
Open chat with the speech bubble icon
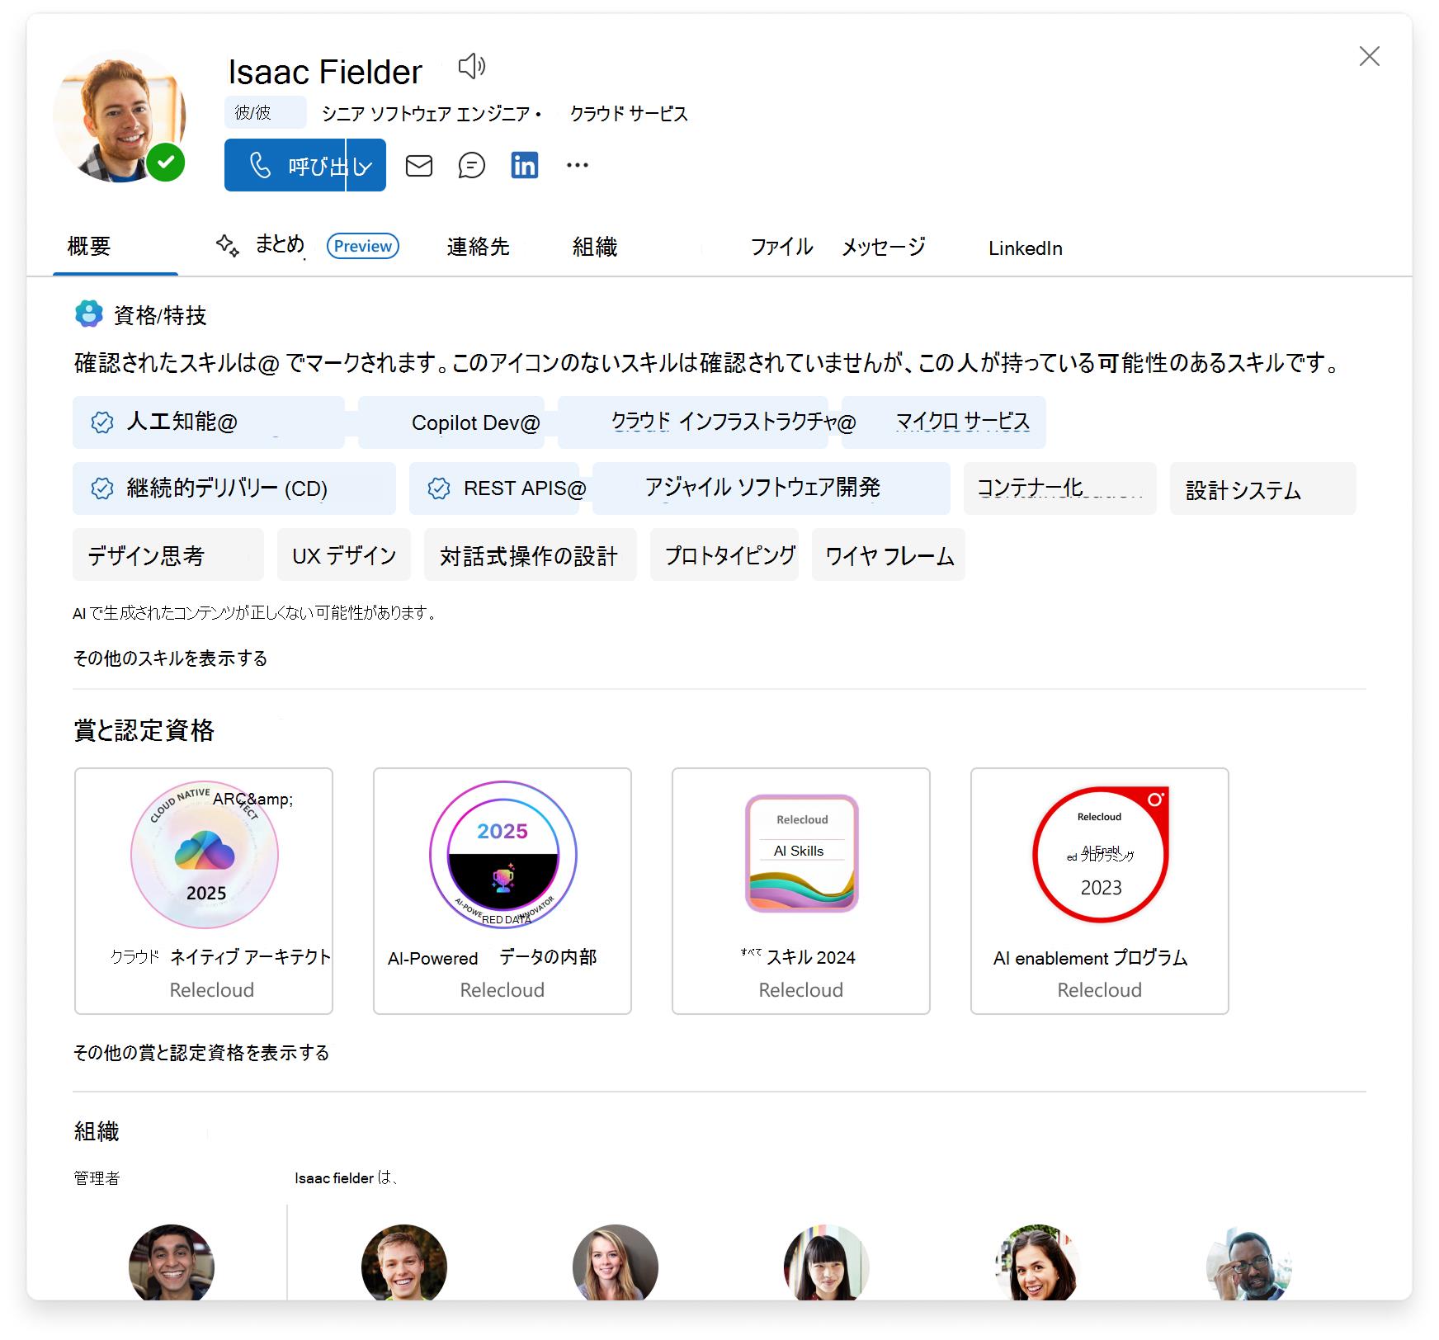tap(472, 166)
